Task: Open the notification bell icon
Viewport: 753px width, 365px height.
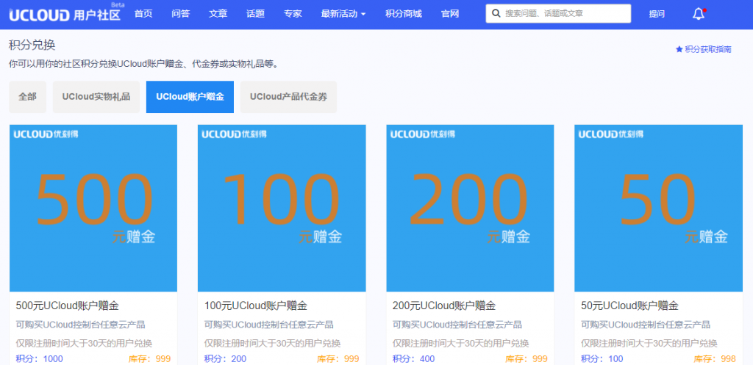Action: click(699, 14)
